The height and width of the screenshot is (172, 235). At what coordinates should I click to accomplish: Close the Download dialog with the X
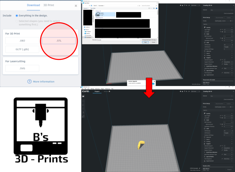point(76,6)
